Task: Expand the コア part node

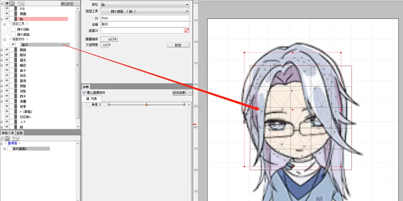Action: point(2,122)
